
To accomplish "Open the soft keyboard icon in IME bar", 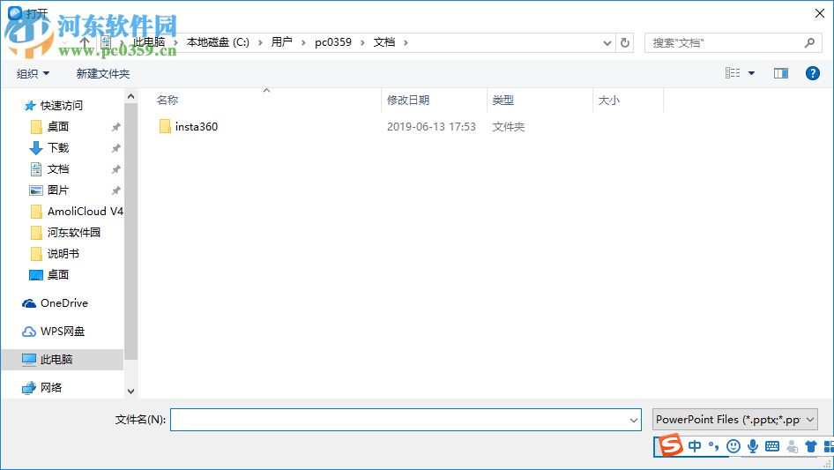I will [772, 446].
